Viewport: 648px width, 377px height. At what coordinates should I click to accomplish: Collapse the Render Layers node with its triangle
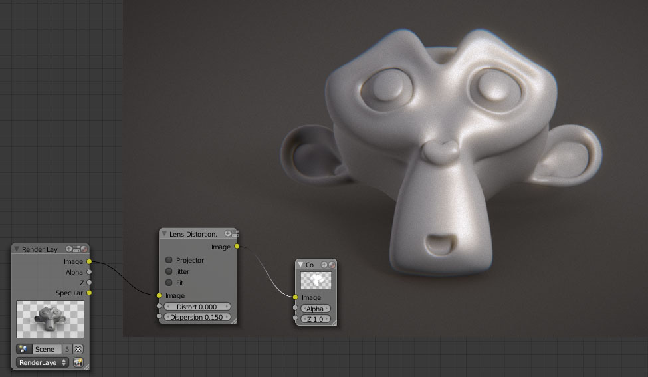coord(17,249)
